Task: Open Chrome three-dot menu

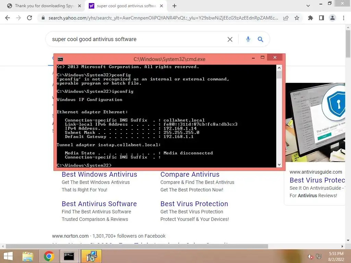Action: (x=343, y=18)
